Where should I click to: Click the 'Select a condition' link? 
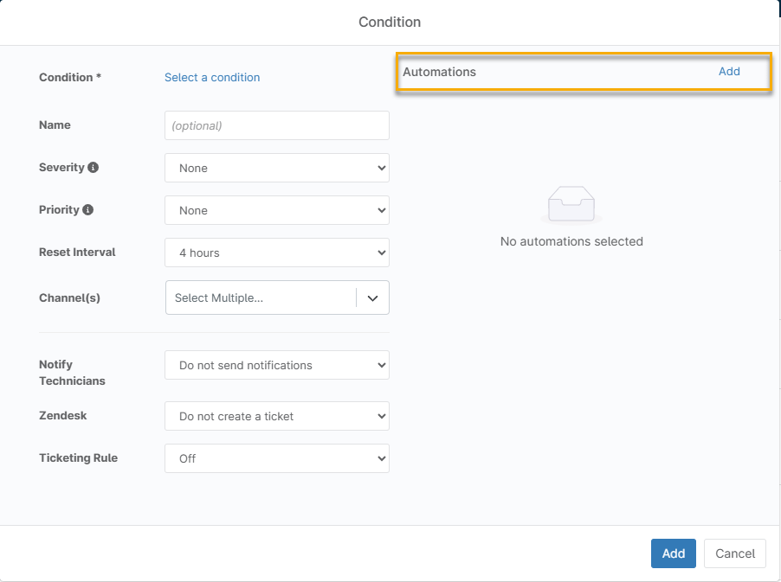pos(212,78)
